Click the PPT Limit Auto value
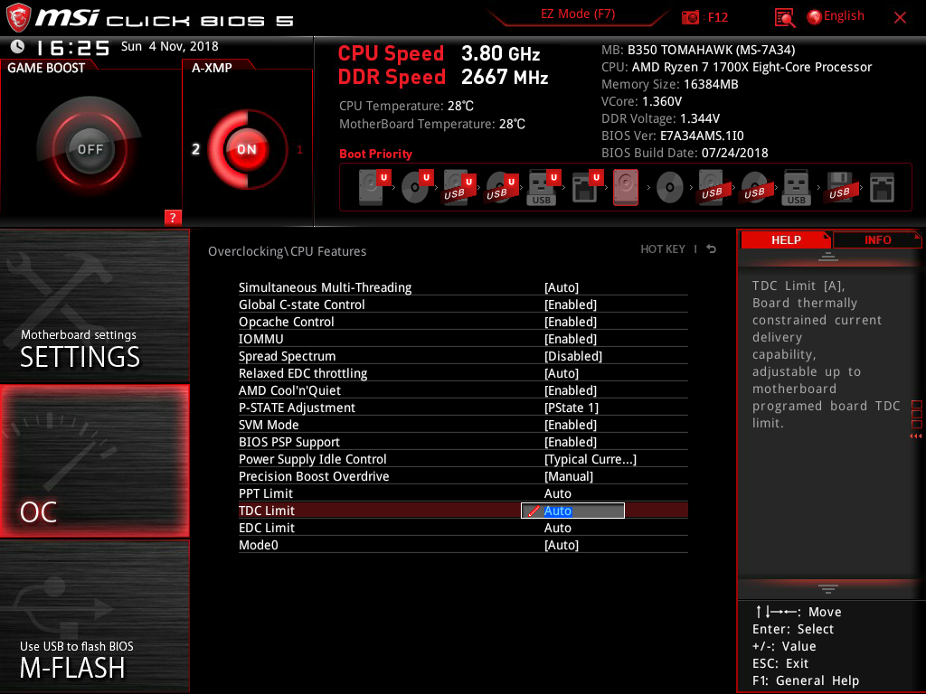Image resolution: width=926 pixels, height=694 pixels. [x=557, y=493]
